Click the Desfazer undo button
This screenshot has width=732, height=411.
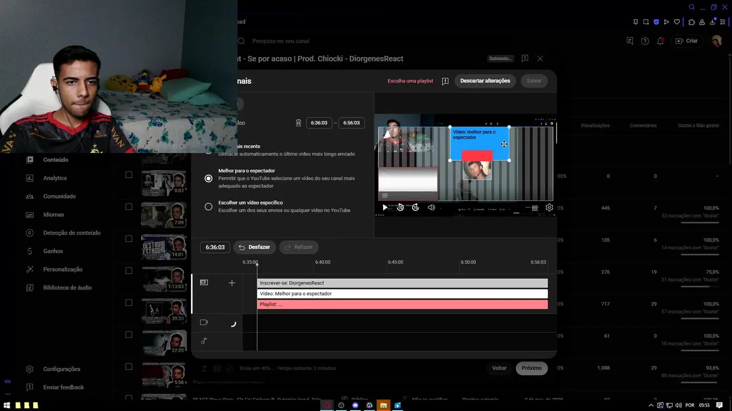254,247
